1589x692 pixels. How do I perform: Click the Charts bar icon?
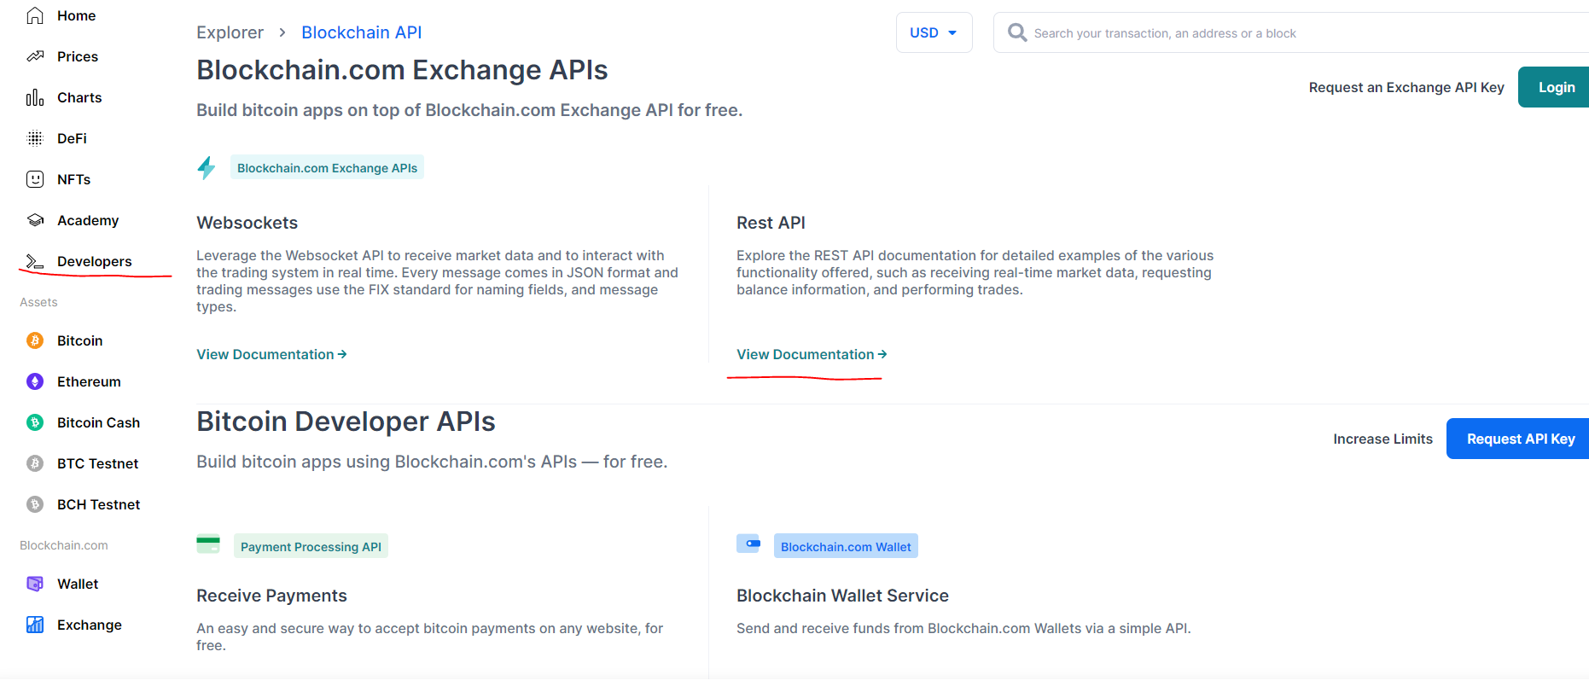pyautogui.click(x=35, y=97)
